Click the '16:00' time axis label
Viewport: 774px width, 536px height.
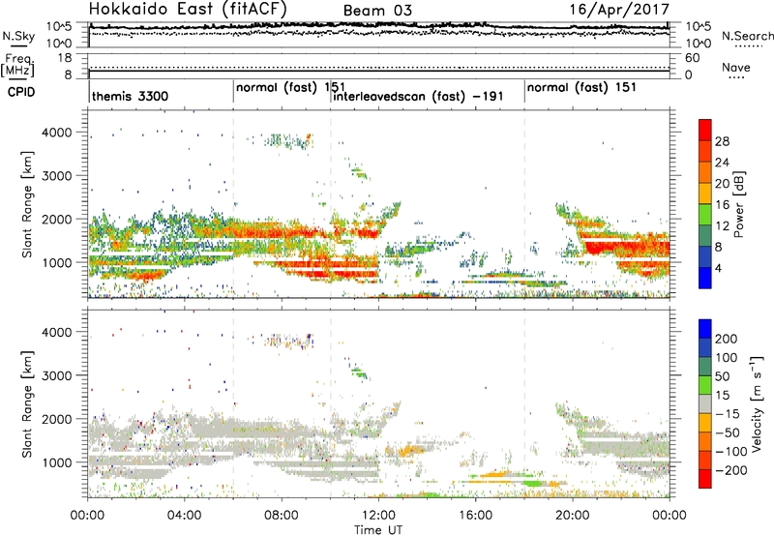(x=475, y=516)
